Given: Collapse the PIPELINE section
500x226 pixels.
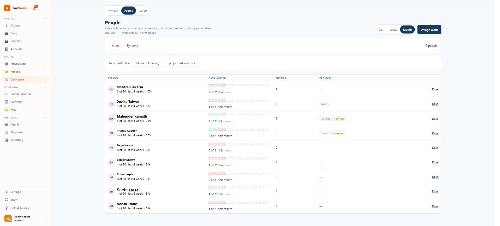Looking at the screenshot, I should [46, 19].
